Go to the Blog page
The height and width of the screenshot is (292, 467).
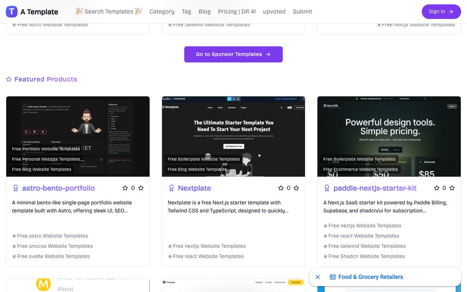pyautogui.click(x=205, y=12)
